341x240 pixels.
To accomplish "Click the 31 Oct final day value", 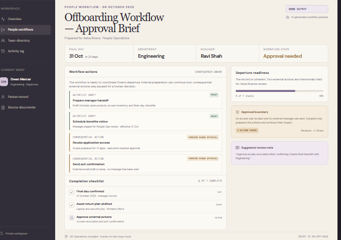I will pyautogui.click(x=76, y=56).
